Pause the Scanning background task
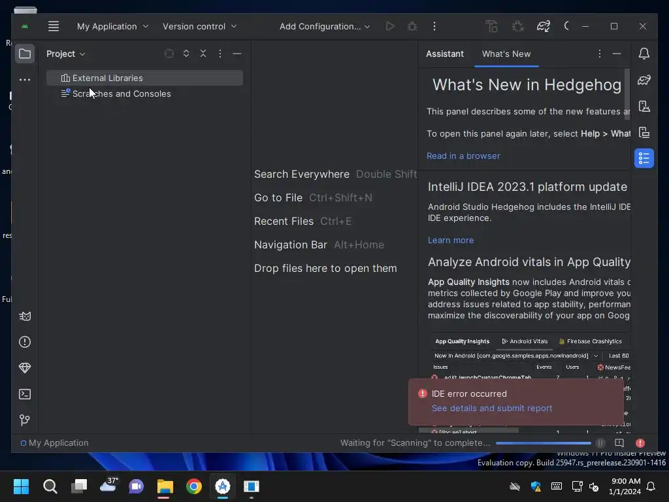The height and width of the screenshot is (502, 669). [x=600, y=443]
